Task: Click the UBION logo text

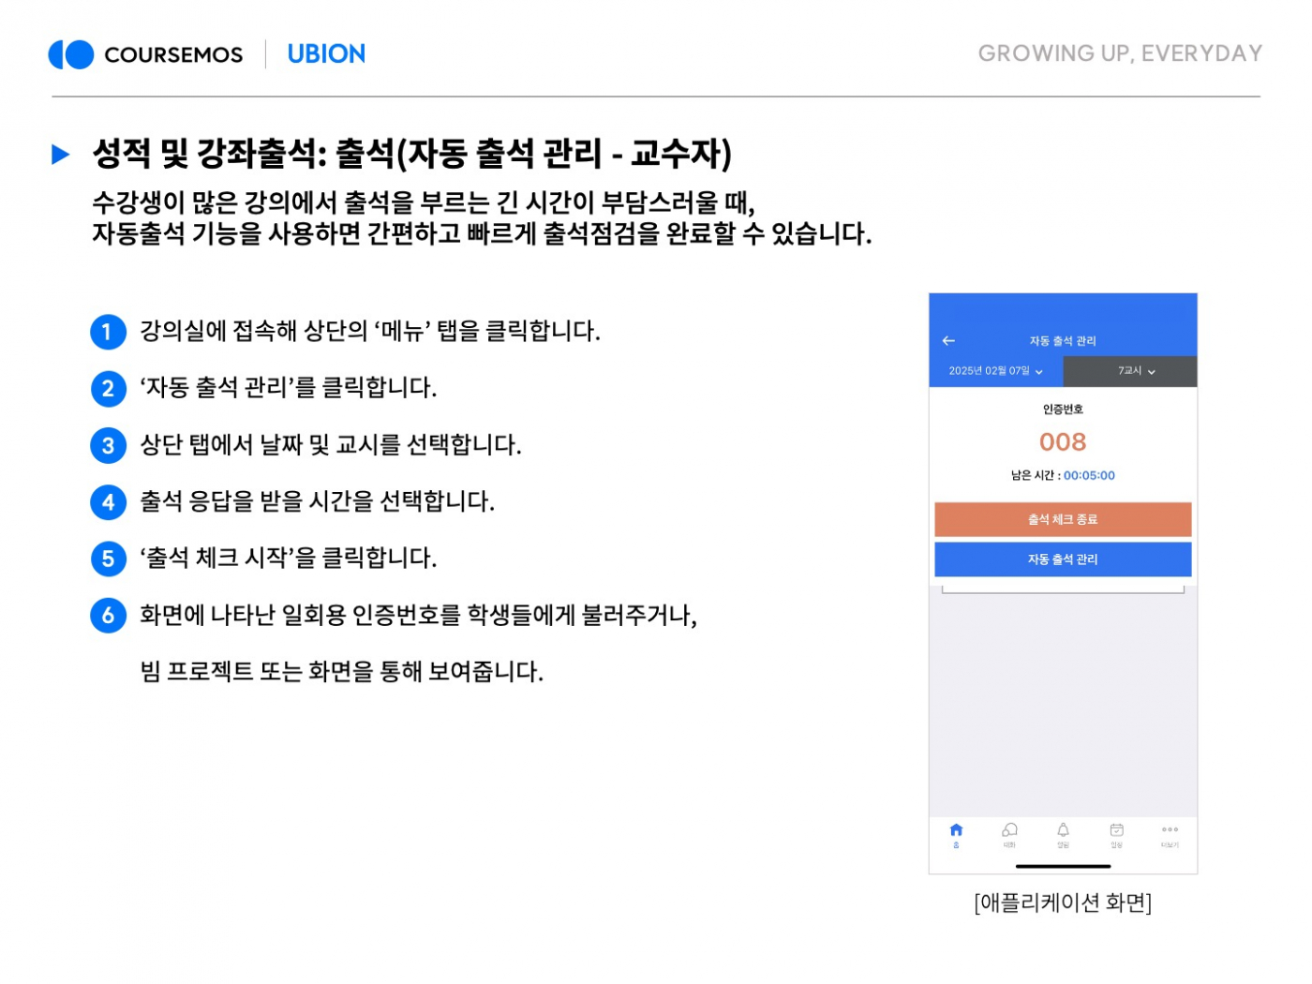Action: [x=326, y=54]
